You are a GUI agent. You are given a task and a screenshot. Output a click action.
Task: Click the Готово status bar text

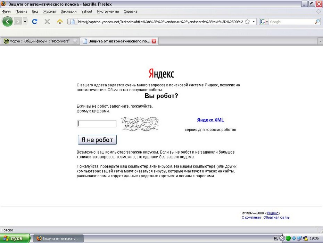(x=7, y=230)
